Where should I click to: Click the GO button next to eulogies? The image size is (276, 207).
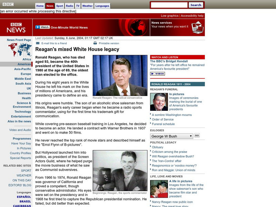tap(197, 136)
